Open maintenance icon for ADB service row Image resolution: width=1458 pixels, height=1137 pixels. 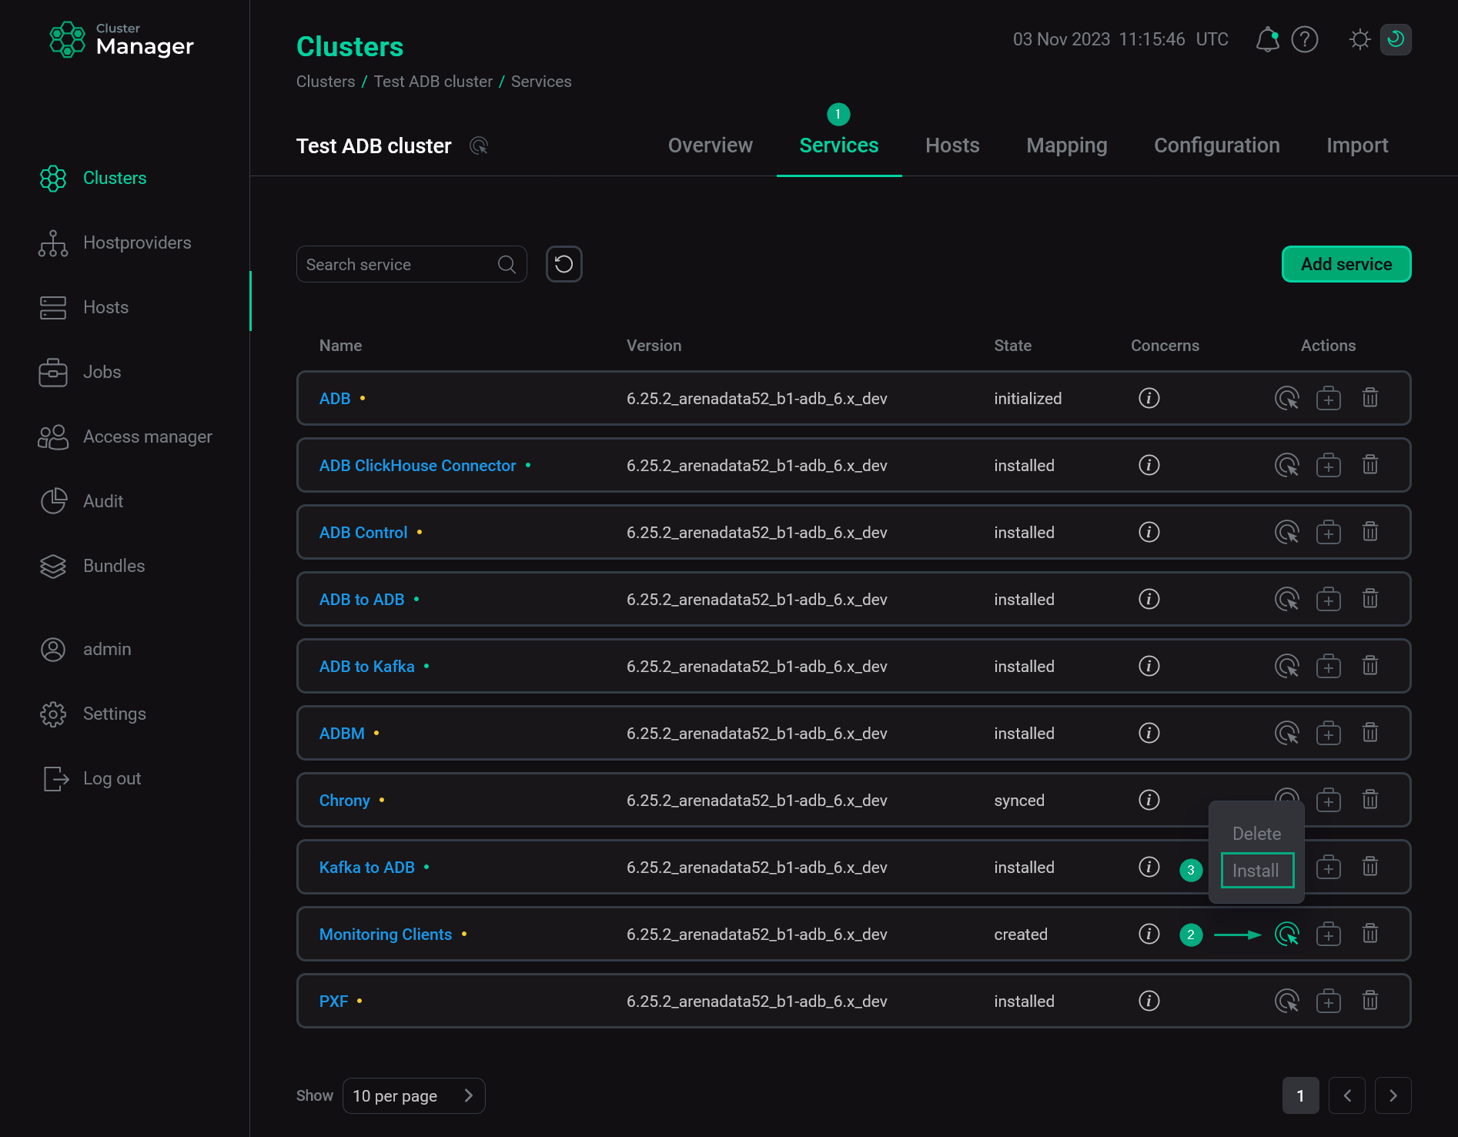coord(1329,398)
